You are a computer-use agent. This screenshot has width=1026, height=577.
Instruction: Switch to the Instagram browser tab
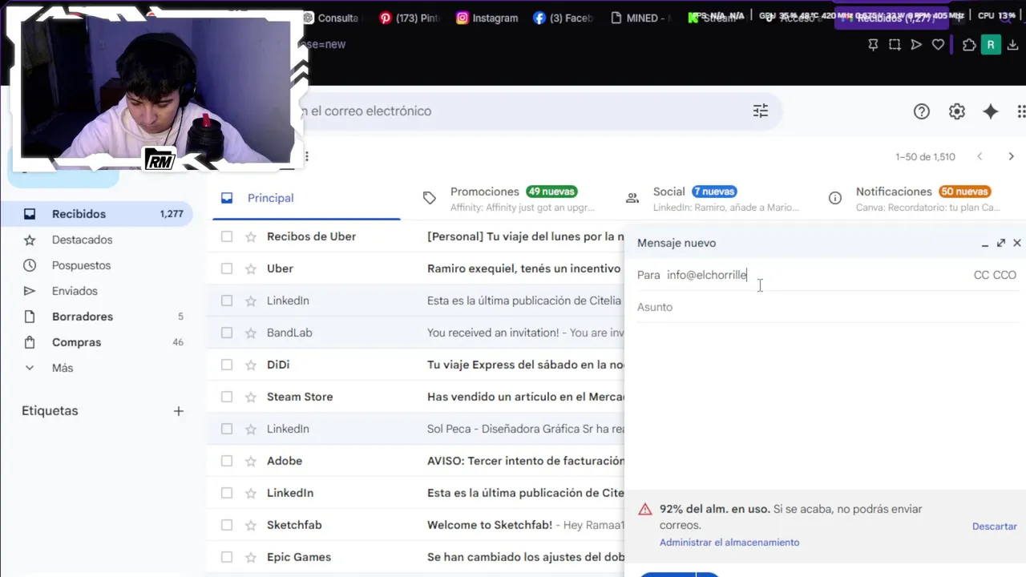(487, 18)
